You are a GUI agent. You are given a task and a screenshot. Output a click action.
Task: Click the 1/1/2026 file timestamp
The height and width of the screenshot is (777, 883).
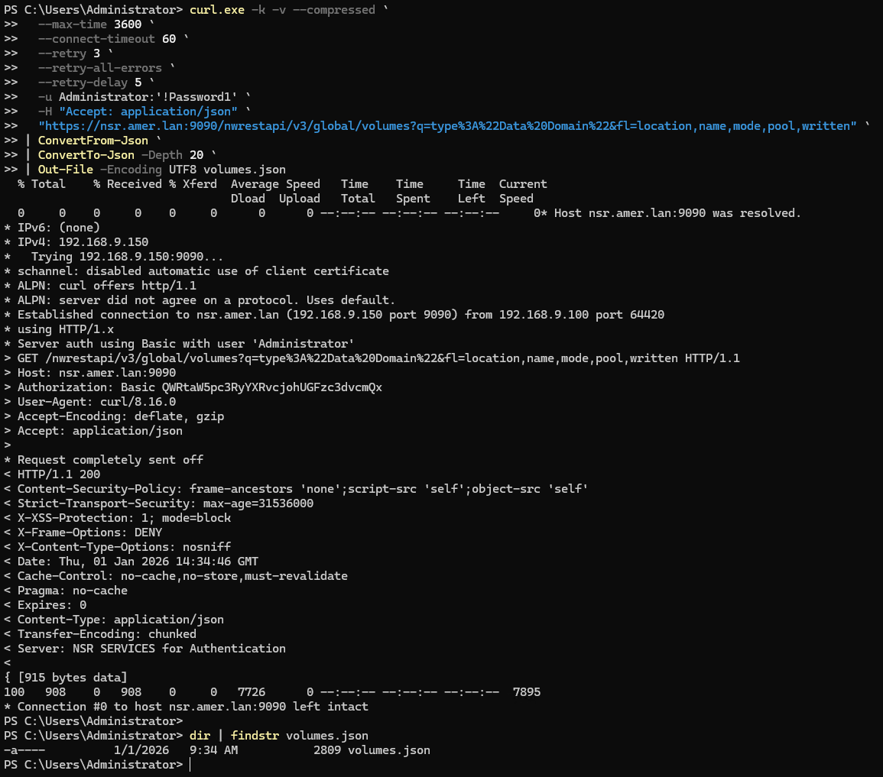coord(142,749)
